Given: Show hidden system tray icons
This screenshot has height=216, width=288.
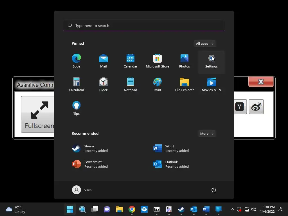Looking at the screenshot, I should (232, 209).
